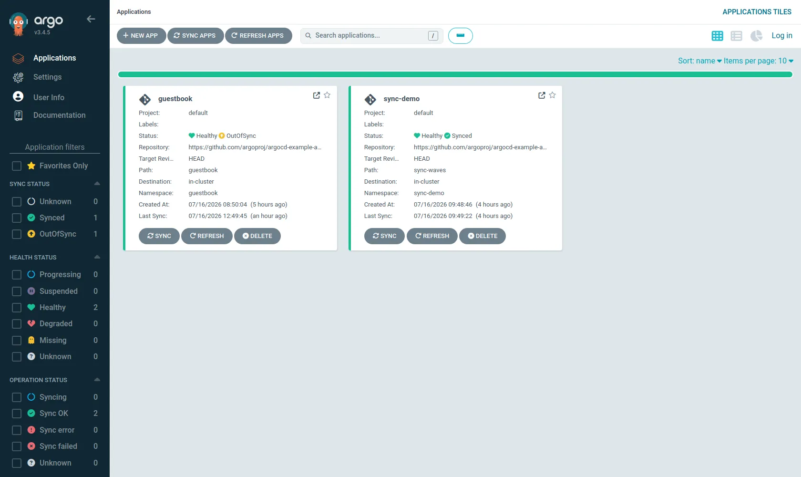Click the yellow OutOfSync arrow icon in filters
Image resolution: width=801 pixels, height=477 pixels.
31,234
